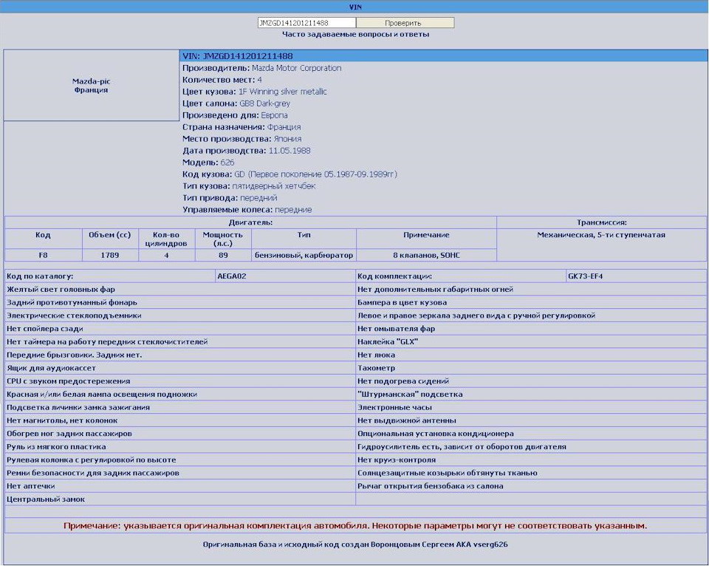
Task: Click the Желтый свет головных фар row
Action: pyautogui.click(x=180, y=289)
